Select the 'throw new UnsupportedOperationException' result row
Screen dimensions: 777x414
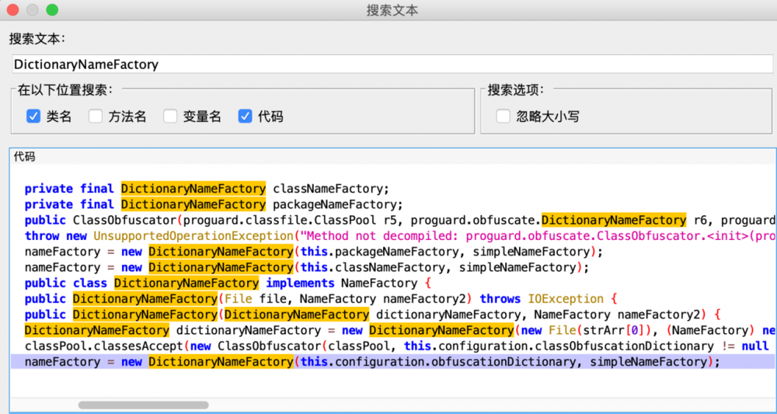click(x=392, y=235)
